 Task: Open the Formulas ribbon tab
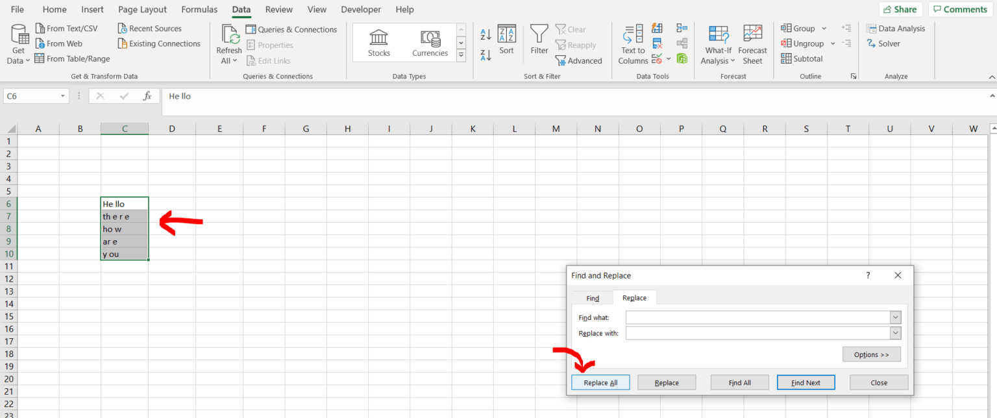pyautogui.click(x=199, y=9)
